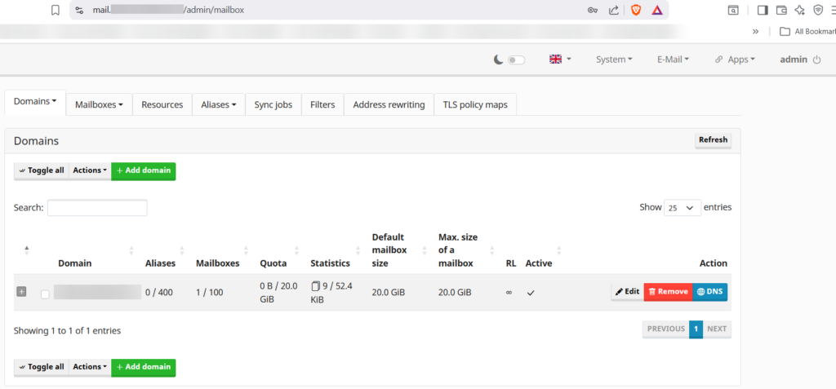Image resolution: width=836 pixels, height=389 pixels.
Task: Switch to the Sync jobs tab
Action: tap(273, 104)
